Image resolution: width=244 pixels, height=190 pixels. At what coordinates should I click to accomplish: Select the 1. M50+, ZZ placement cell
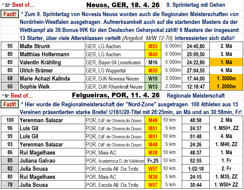tap(227, 128)
